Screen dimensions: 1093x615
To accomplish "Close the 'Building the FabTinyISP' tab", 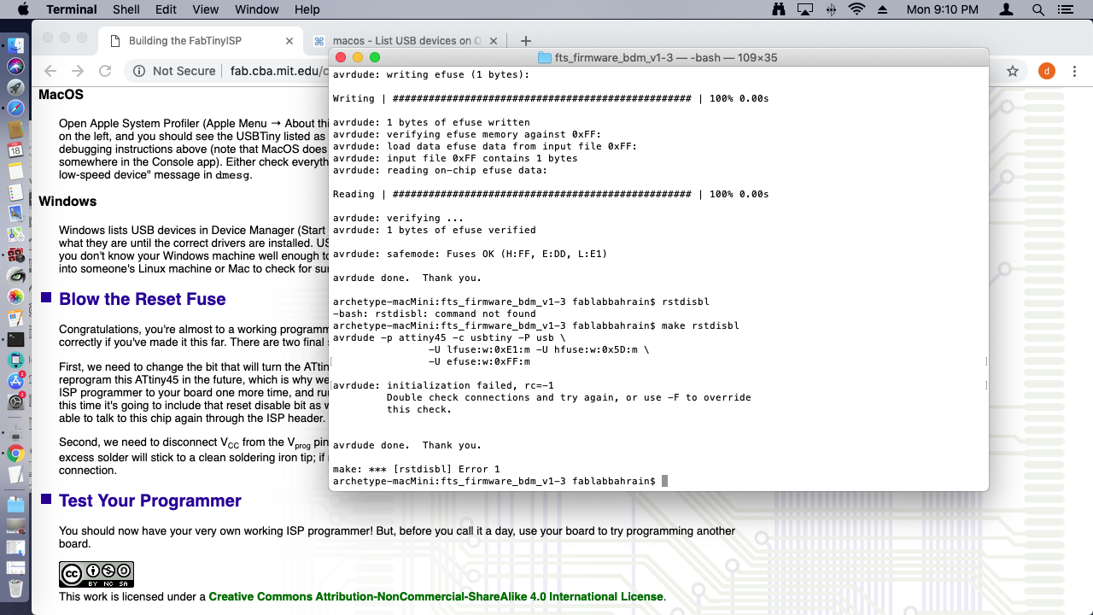I will (289, 40).
